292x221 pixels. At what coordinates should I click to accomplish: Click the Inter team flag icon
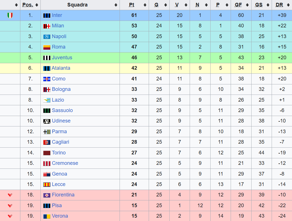click(x=47, y=15)
